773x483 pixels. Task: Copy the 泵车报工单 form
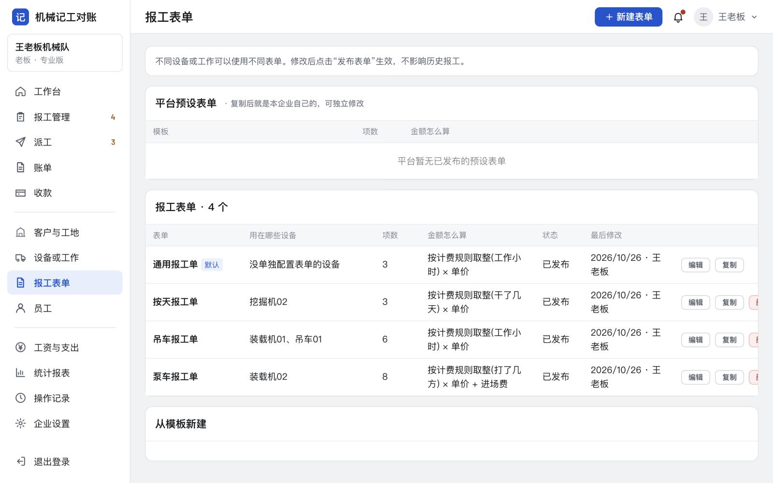729,377
